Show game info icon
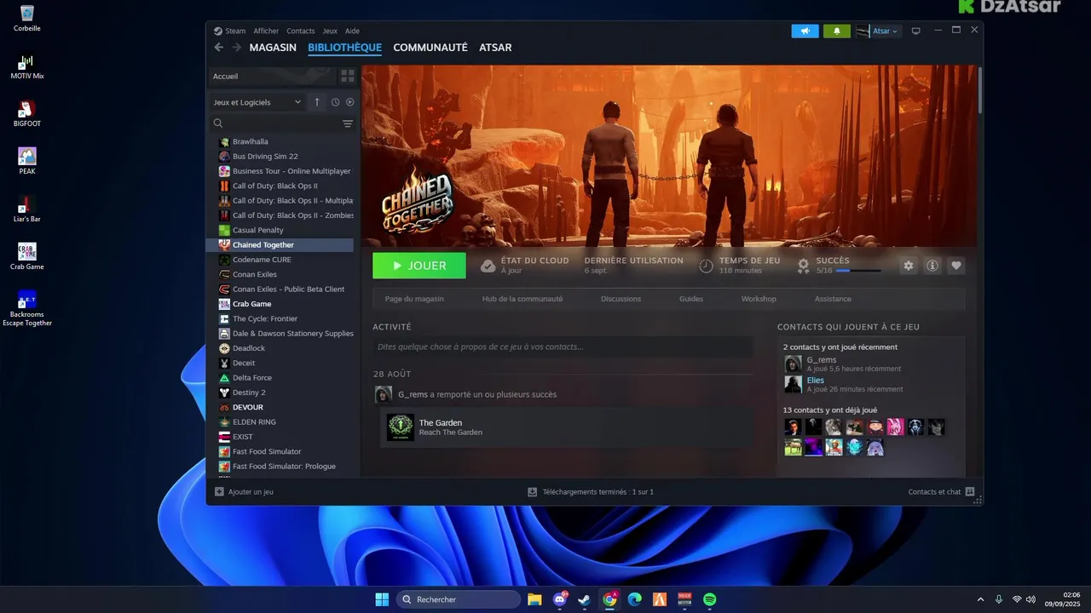 [932, 266]
